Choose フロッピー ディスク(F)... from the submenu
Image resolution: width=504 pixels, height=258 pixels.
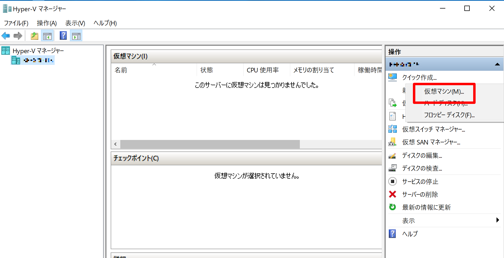449,115
